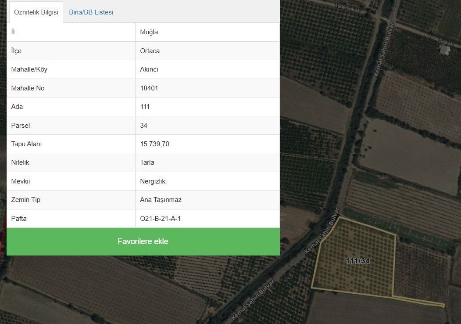Select the Parsel value 34
The width and height of the screenshot is (461, 324).
point(143,126)
